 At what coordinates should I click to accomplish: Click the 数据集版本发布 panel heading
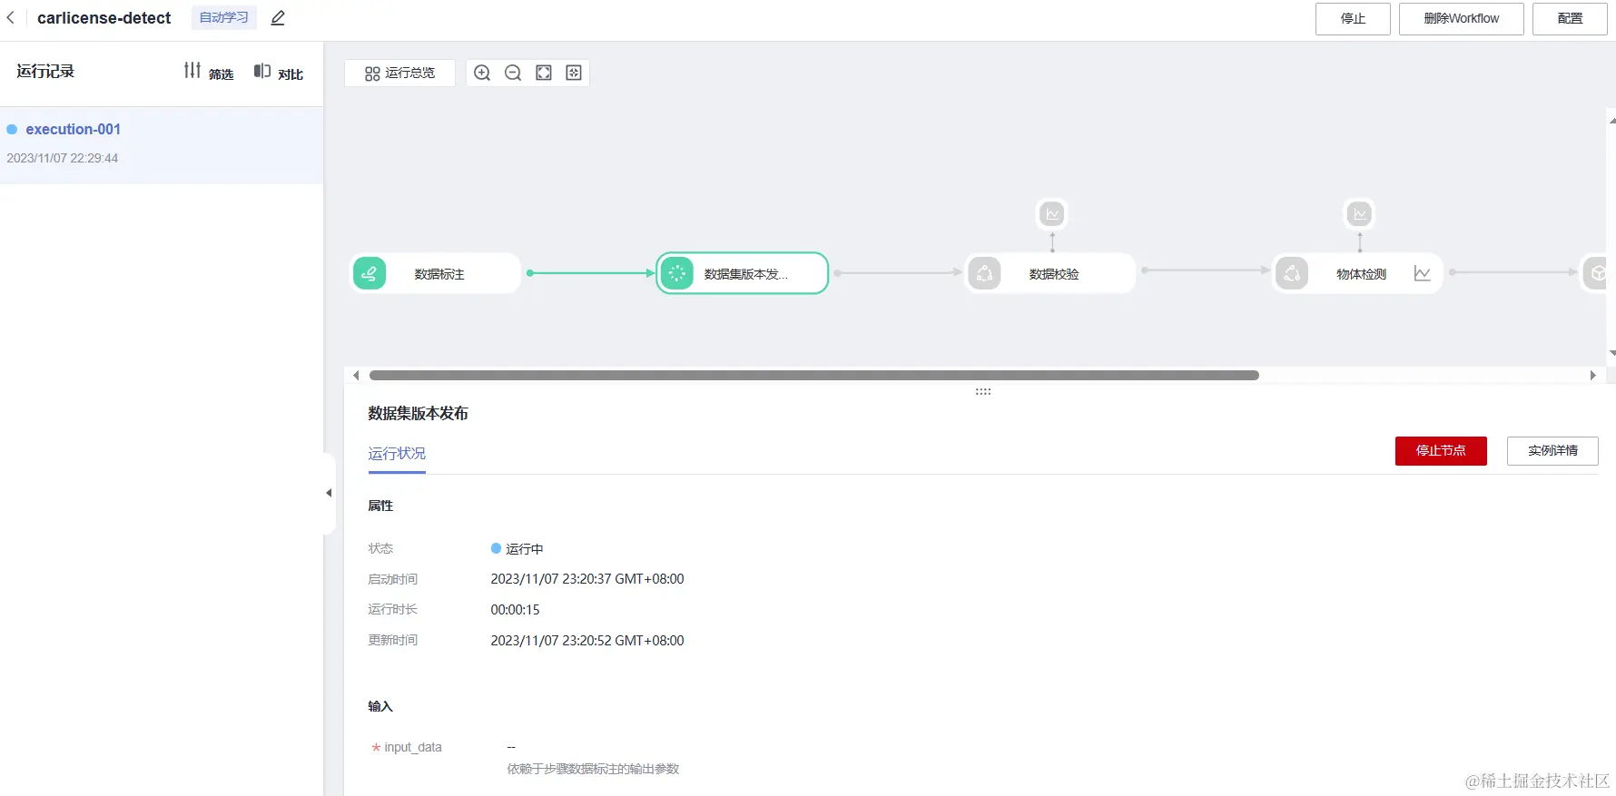click(418, 413)
